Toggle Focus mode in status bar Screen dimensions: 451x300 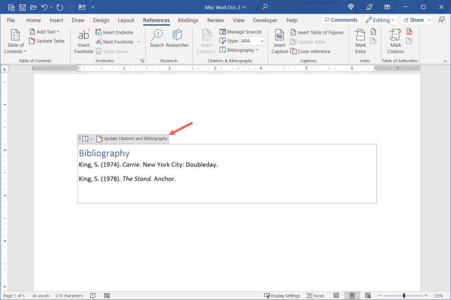coord(315,296)
